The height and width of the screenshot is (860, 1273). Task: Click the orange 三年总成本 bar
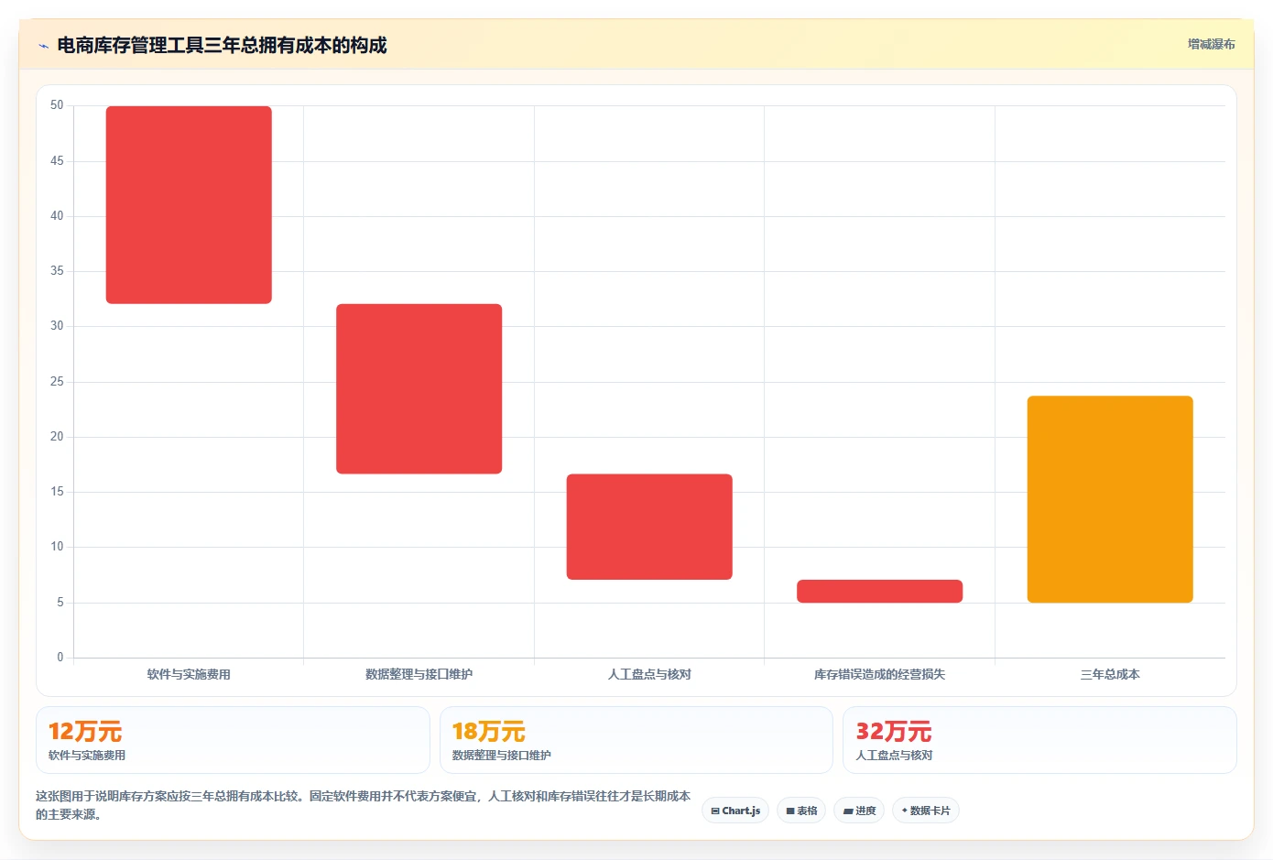(x=1110, y=499)
